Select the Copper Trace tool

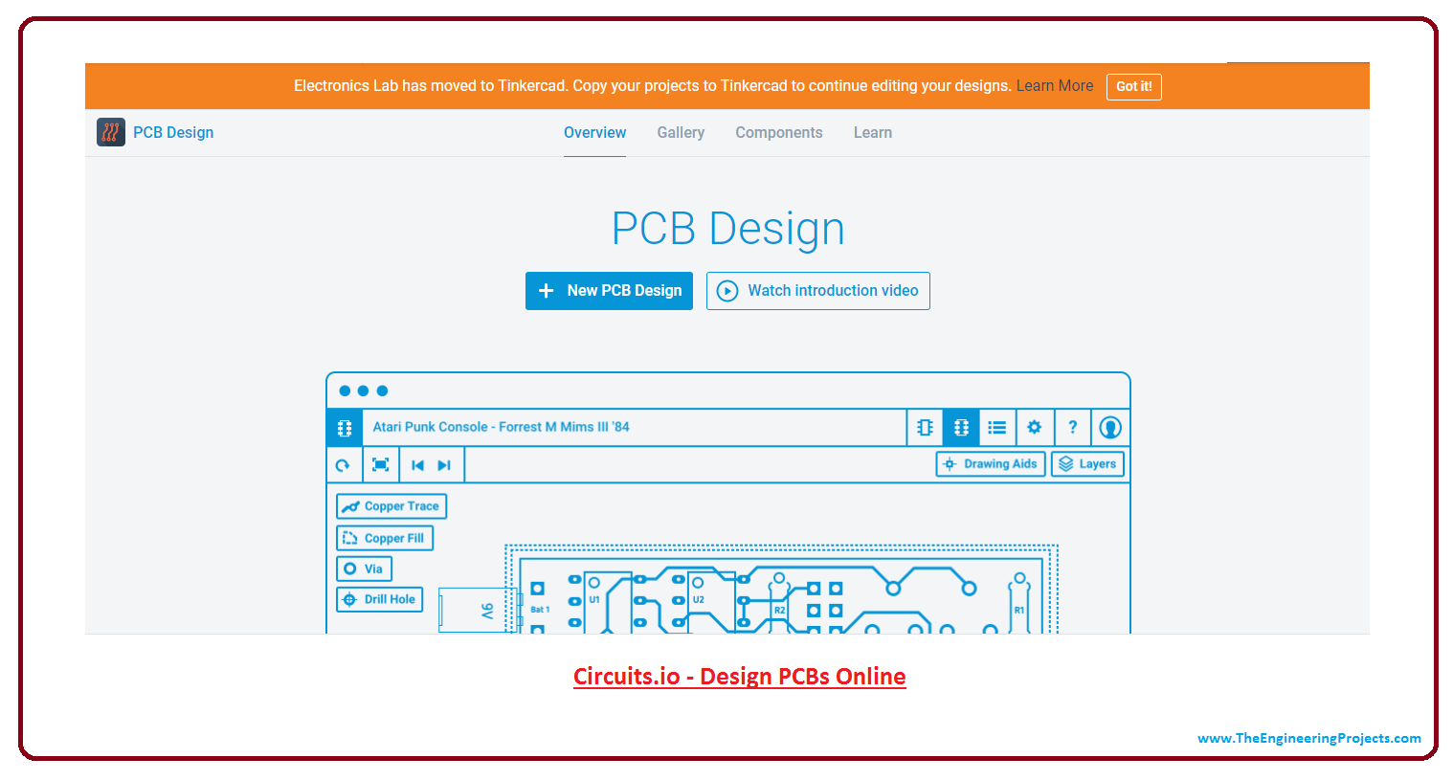coord(391,506)
